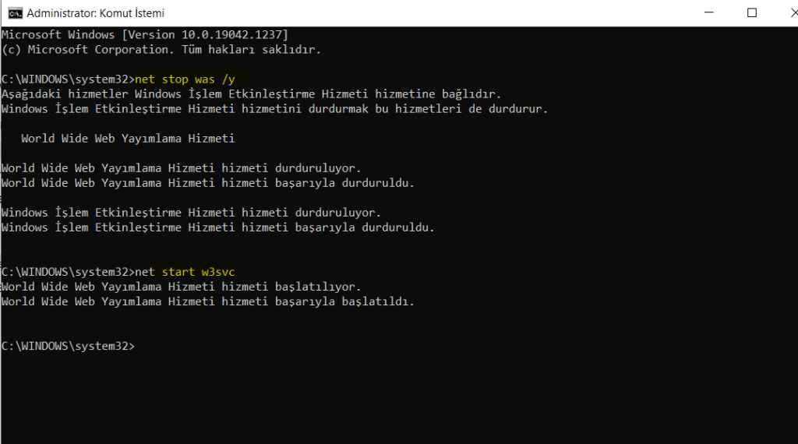
Task: Click the indented 'World Wide Web Yayımlama Hizmeti' line
Action: point(128,139)
